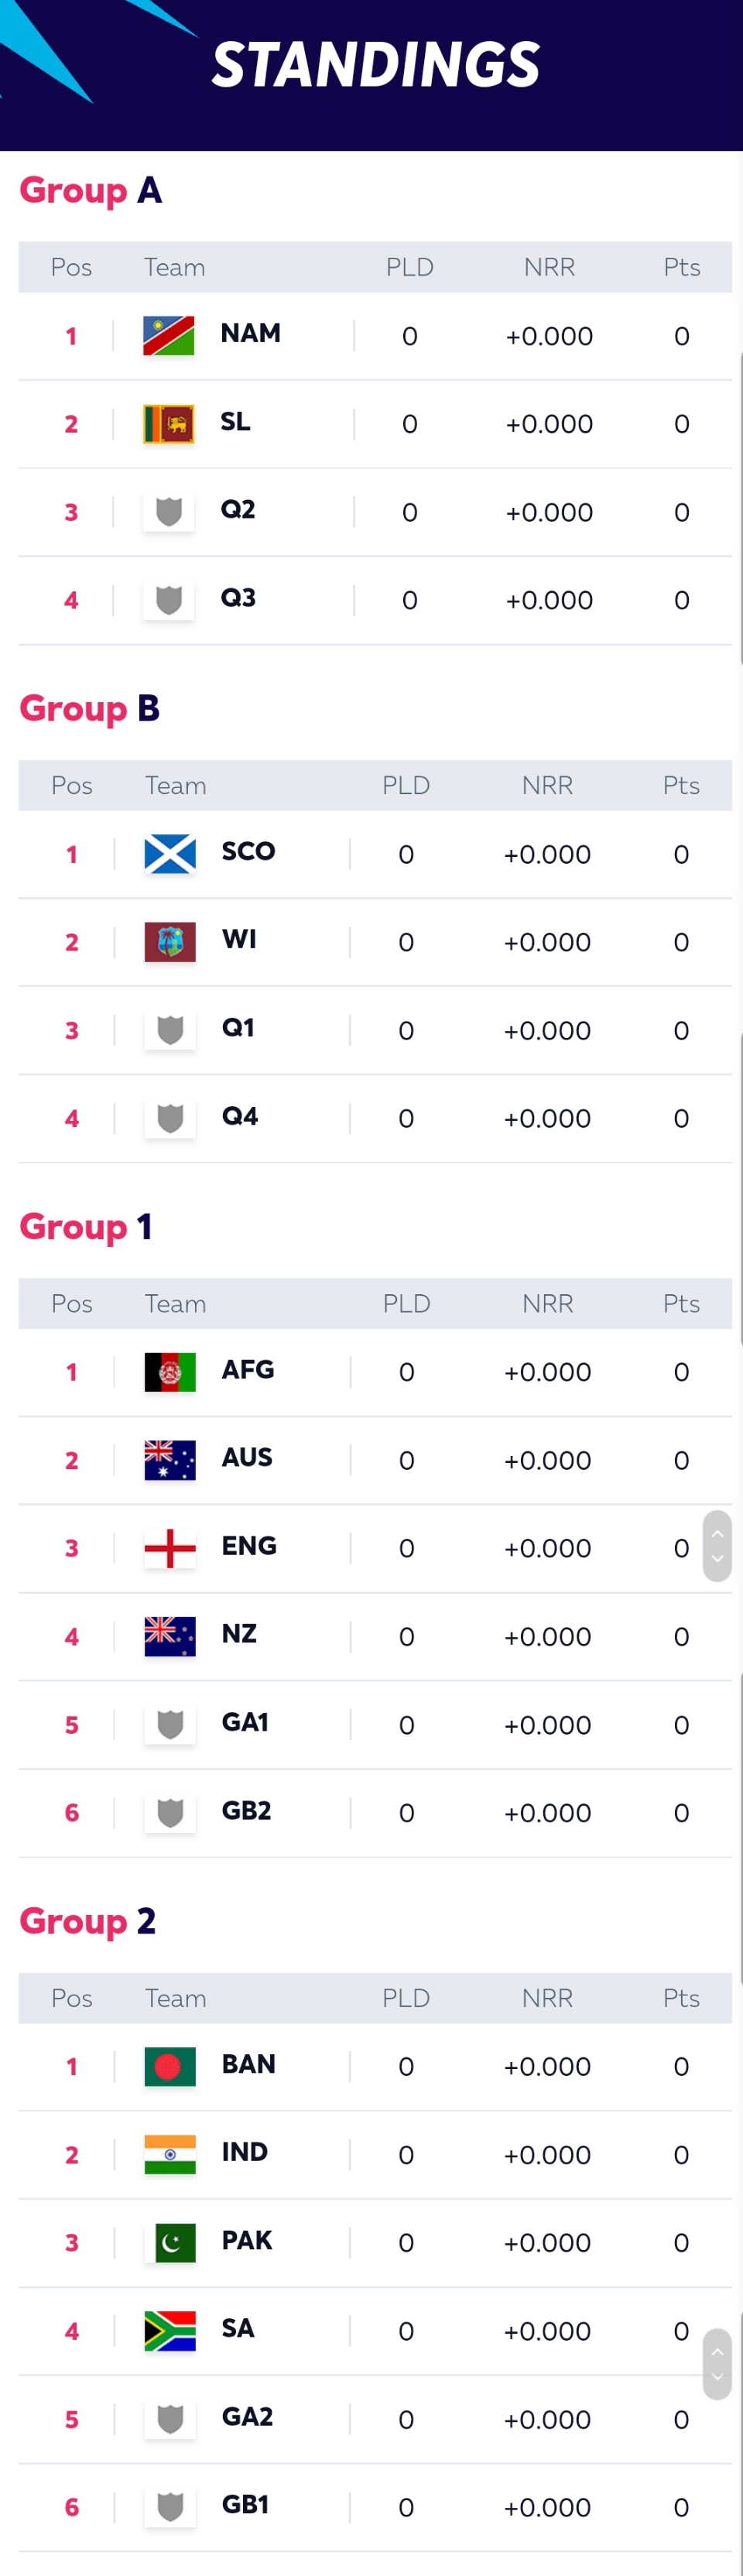743x2576 pixels.
Task: Click the South Africa flag icon
Action: click(170, 2331)
